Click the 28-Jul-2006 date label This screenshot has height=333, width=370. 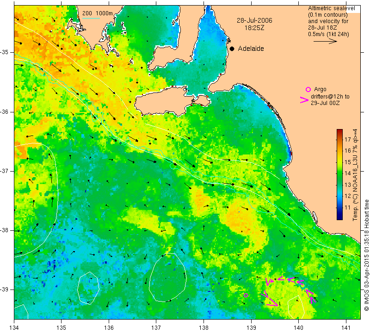pyautogui.click(x=254, y=20)
